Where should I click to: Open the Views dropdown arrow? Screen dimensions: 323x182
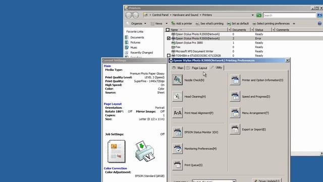tap(167, 24)
